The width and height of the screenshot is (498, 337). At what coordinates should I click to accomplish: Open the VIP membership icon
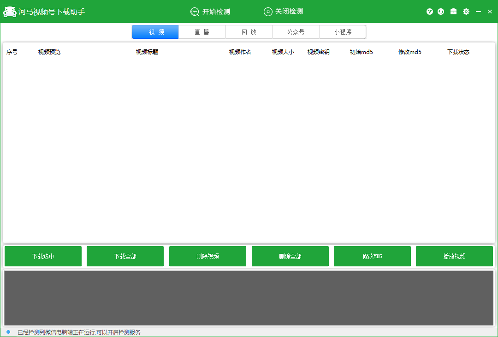point(430,12)
